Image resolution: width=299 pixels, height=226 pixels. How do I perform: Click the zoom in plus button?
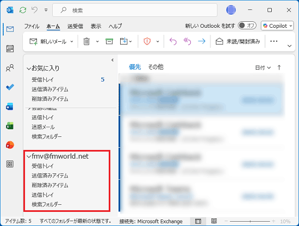pyautogui.click(x=273, y=221)
